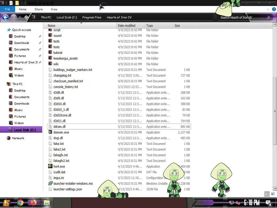Open the Home ribbon tab
This screenshot has height=208, width=277.
coord(23,9)
